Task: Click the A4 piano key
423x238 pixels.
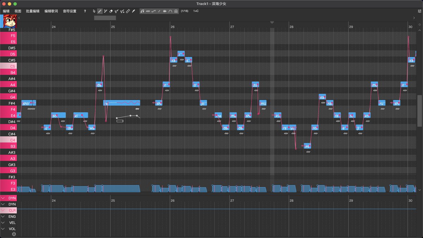Action: (x=8, y=84)
